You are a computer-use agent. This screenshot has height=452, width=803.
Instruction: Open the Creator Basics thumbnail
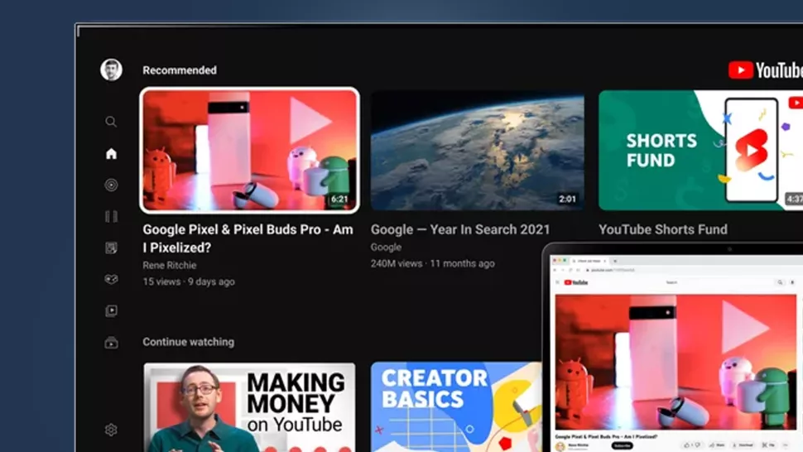[456, 407]
